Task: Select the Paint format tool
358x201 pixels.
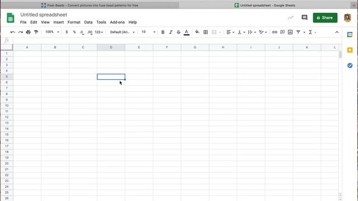Action: pyautogui.click(x=36, y=32)
